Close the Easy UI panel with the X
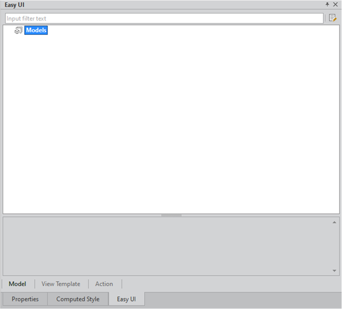The image size is (342, 309). [335, 4]
